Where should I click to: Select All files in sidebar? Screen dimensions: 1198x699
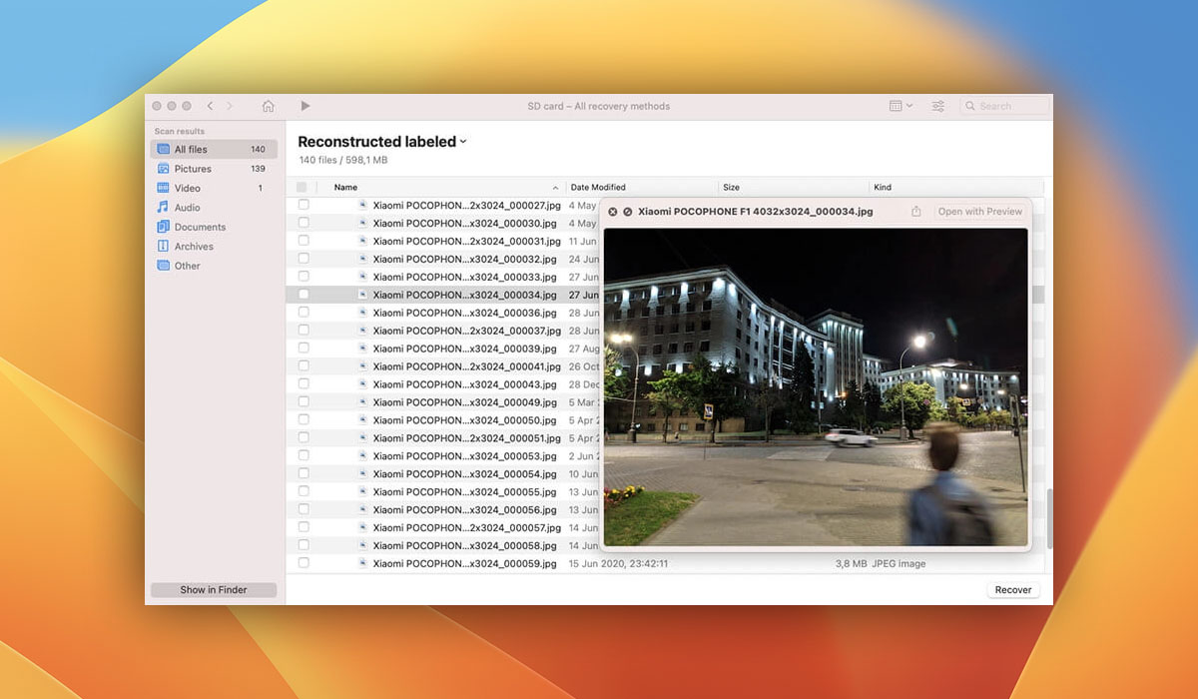214,149
